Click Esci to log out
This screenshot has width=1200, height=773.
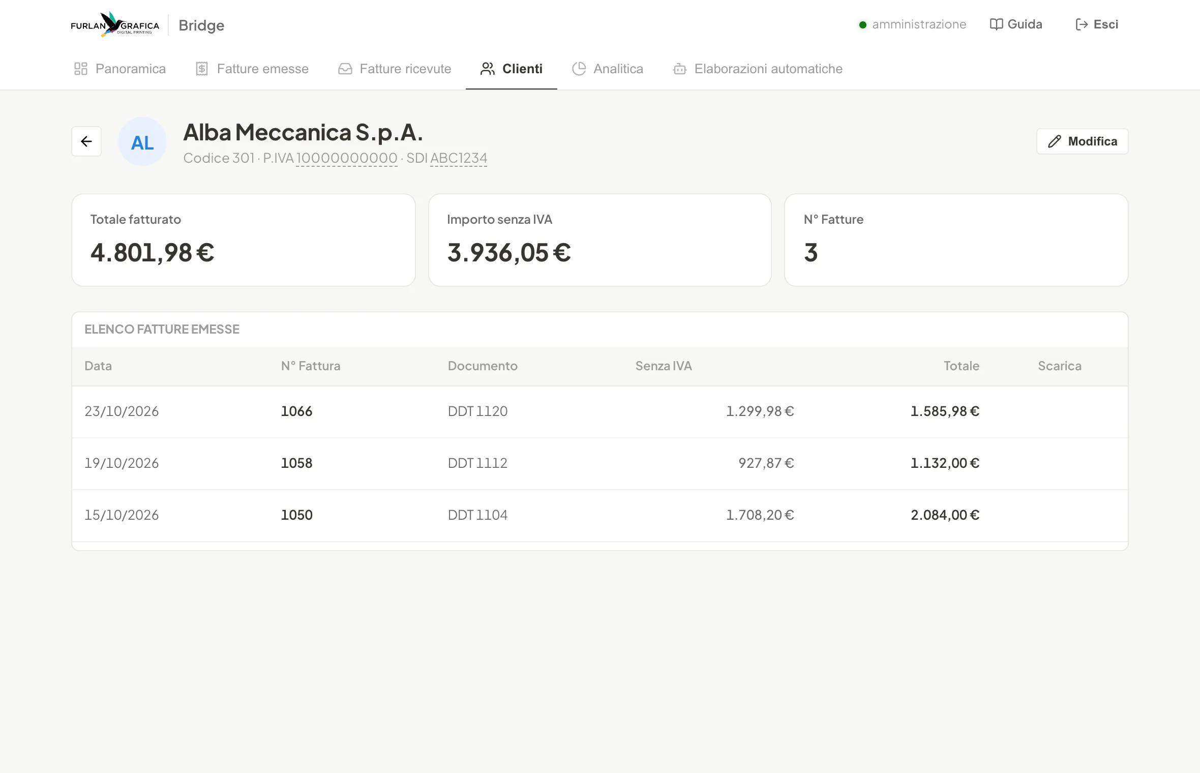pyautogui.click(x=1097, y=24)
